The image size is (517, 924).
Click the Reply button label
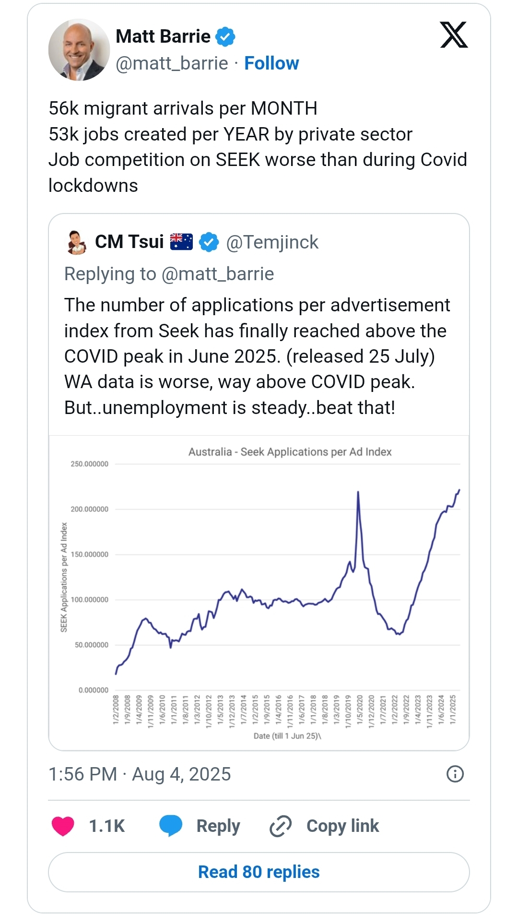point(218,826)
